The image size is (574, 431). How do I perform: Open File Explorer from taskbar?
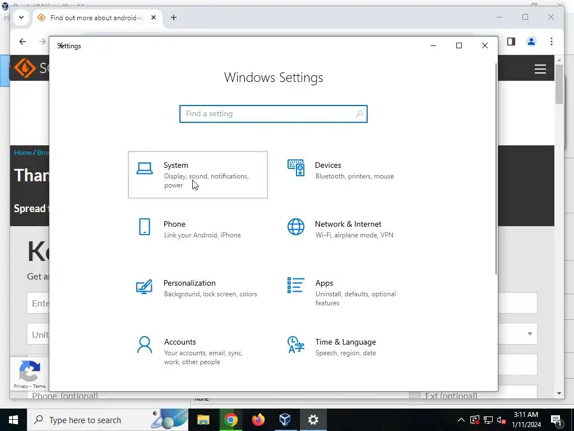[203, 420]
